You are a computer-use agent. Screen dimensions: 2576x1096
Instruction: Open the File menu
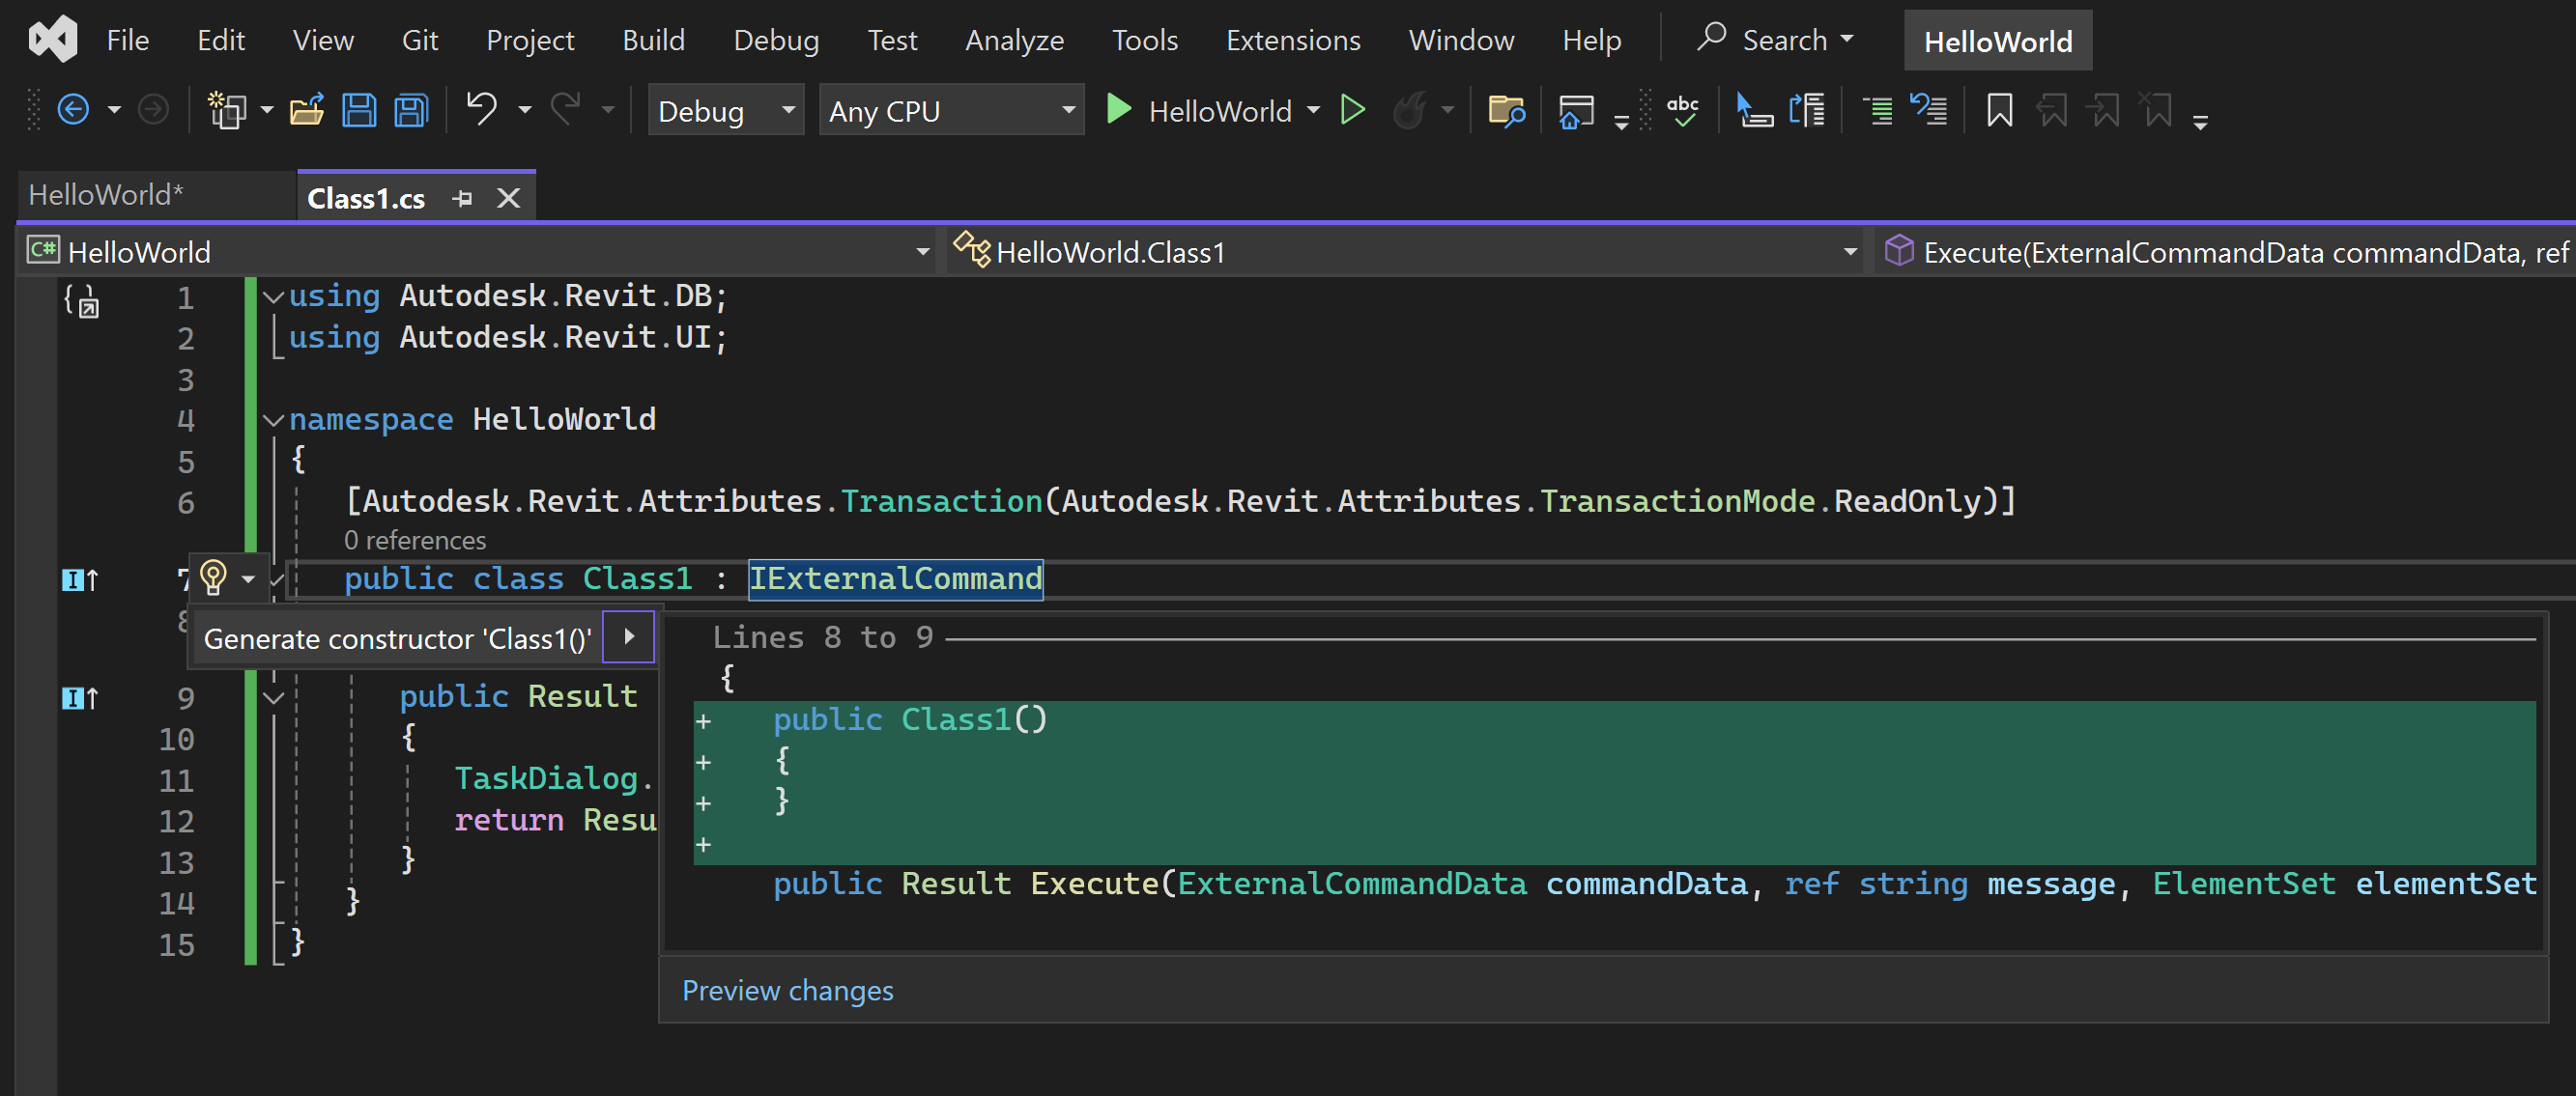click(x=128, y=40)
